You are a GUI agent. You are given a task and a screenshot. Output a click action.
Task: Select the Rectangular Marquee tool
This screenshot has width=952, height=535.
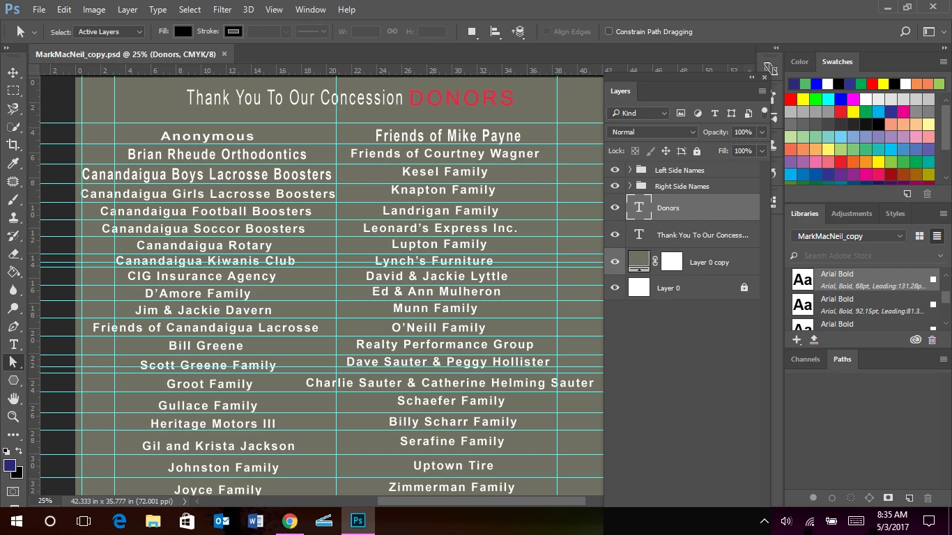[x=13, y=91]
